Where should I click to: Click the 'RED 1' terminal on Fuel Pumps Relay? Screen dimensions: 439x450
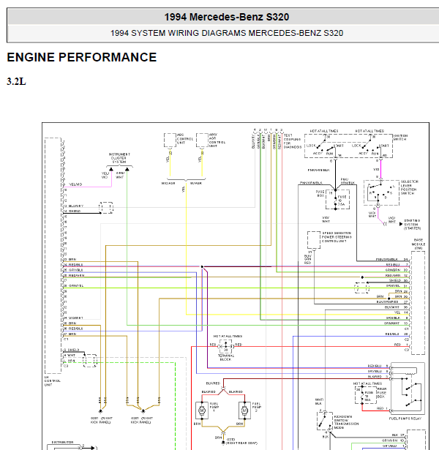(382, 408)
